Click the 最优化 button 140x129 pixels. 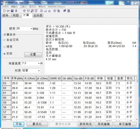click(x=37, y=124)
